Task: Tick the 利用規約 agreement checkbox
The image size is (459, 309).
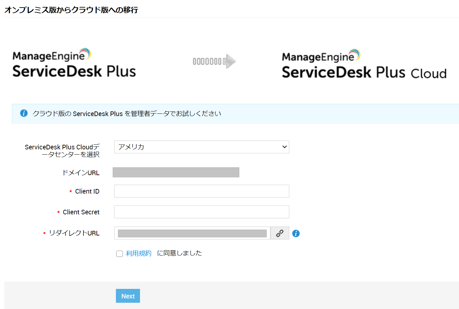Action: pyautogui.click(x=120, y=254)
